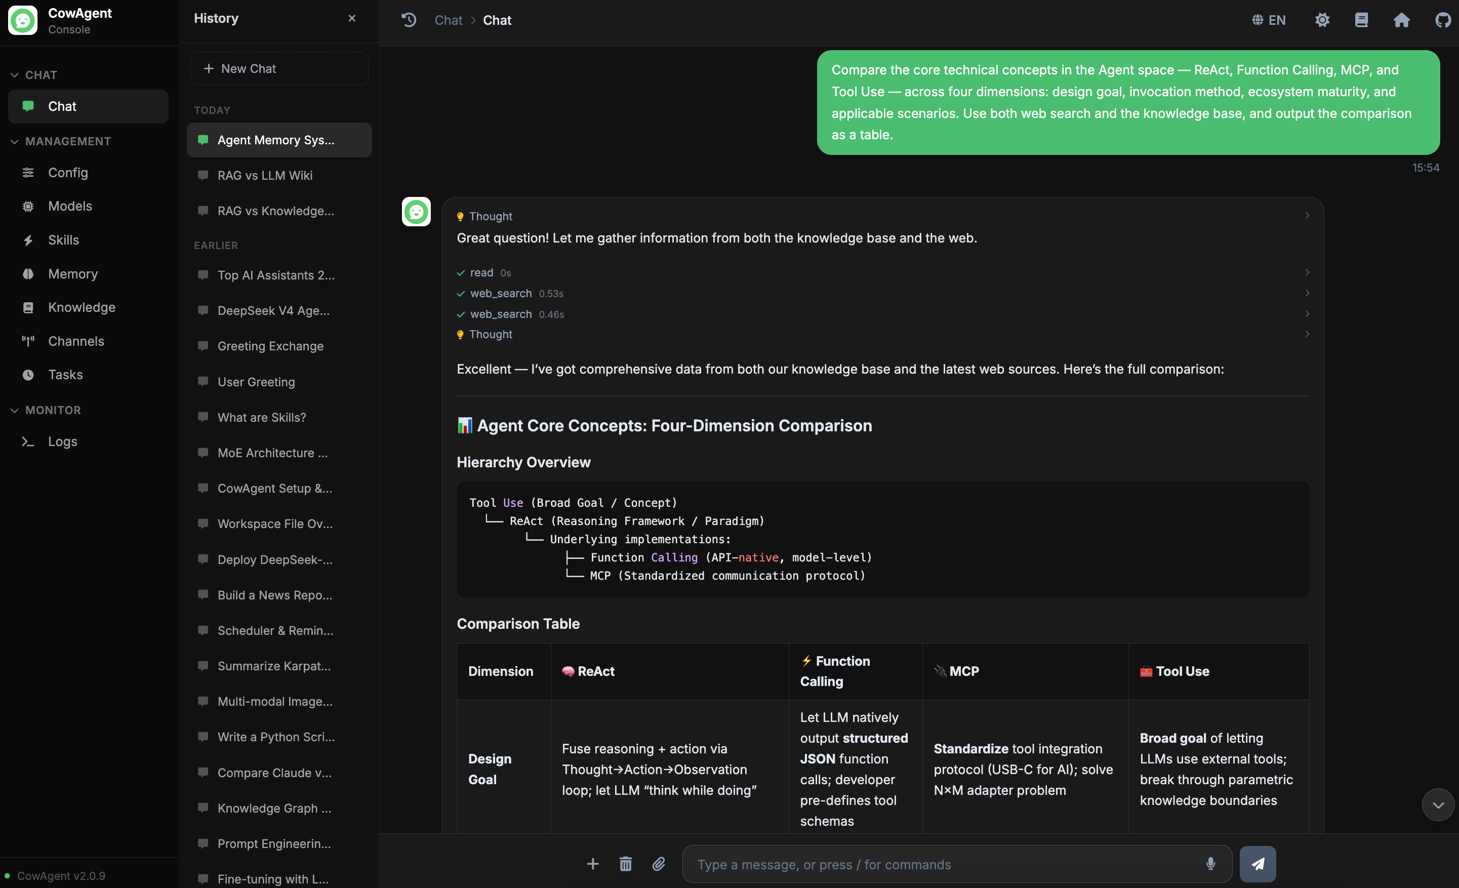
Task: Open the DeepSeek V4 Age... conversation
Action: [x=279, y=310]
